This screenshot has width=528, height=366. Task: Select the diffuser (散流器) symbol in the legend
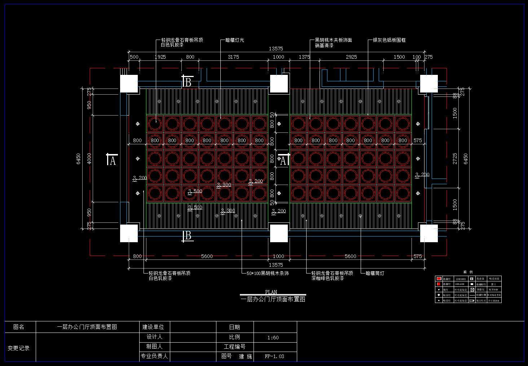472,279
